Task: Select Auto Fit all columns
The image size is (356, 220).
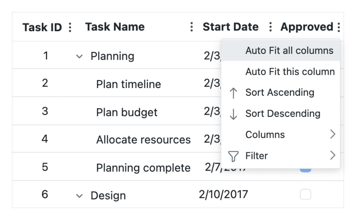Action: click(289, 50)
